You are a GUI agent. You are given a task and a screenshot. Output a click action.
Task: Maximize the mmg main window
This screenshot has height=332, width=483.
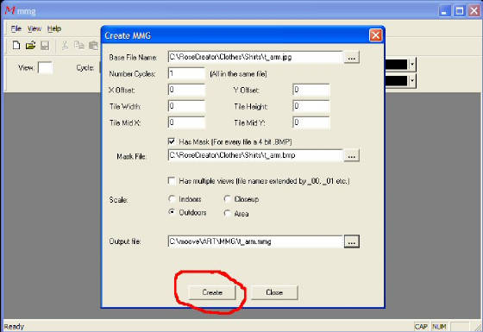tap(459, 11)
